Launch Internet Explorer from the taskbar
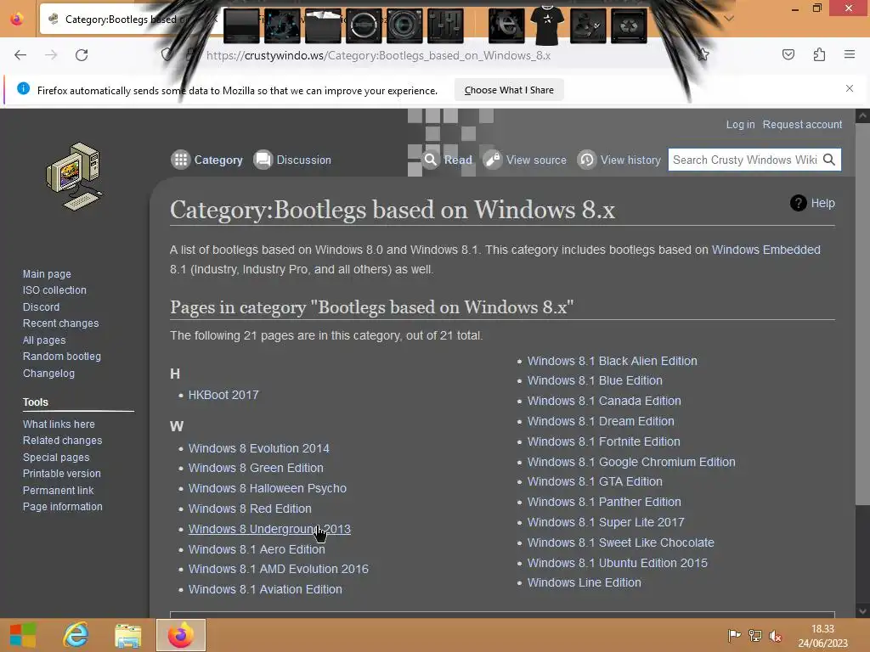Image resolution: width=870 pixels, height=652 pixels. 76,635
